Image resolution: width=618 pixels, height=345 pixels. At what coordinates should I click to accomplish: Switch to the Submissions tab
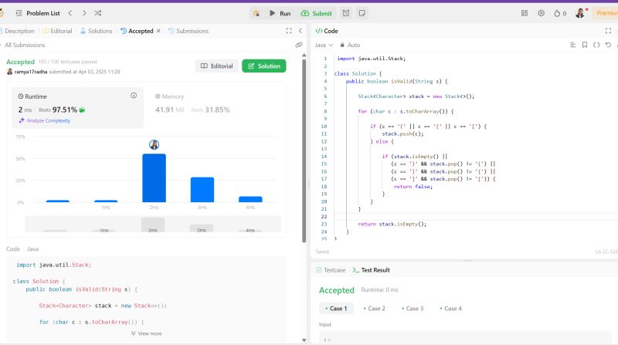pos(188,31)
